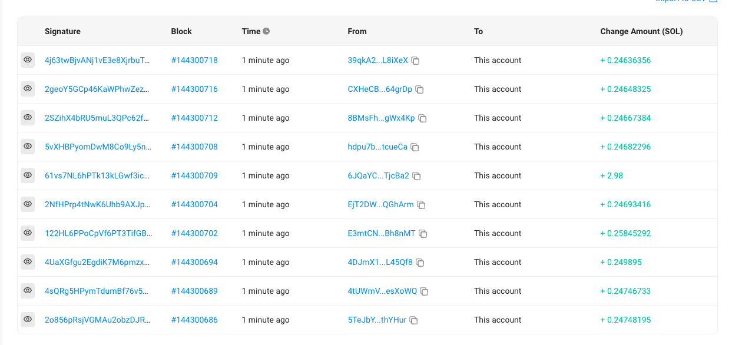Click the clock icon beside Time header
The width and height of the screenshot is (732, 345).
pyautogui.click(x=266, y=31)
